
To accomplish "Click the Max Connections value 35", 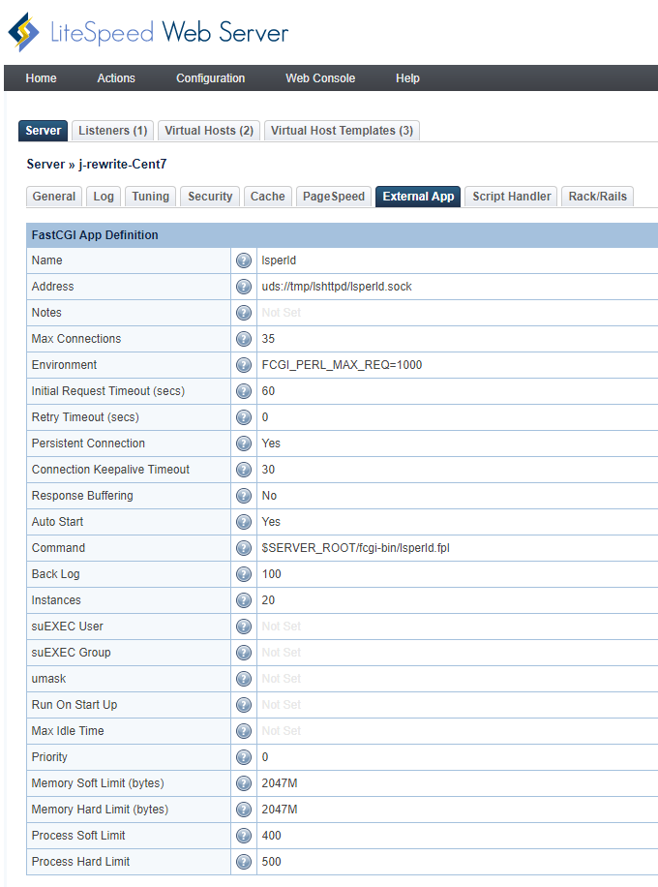I will [x=268, y=339].
